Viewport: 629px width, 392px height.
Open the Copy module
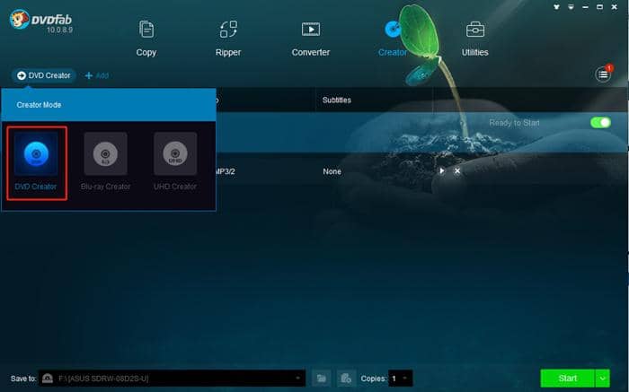coord(146,39)
